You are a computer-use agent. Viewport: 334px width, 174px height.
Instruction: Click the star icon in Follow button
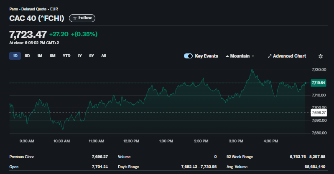(x=75, y=18)
